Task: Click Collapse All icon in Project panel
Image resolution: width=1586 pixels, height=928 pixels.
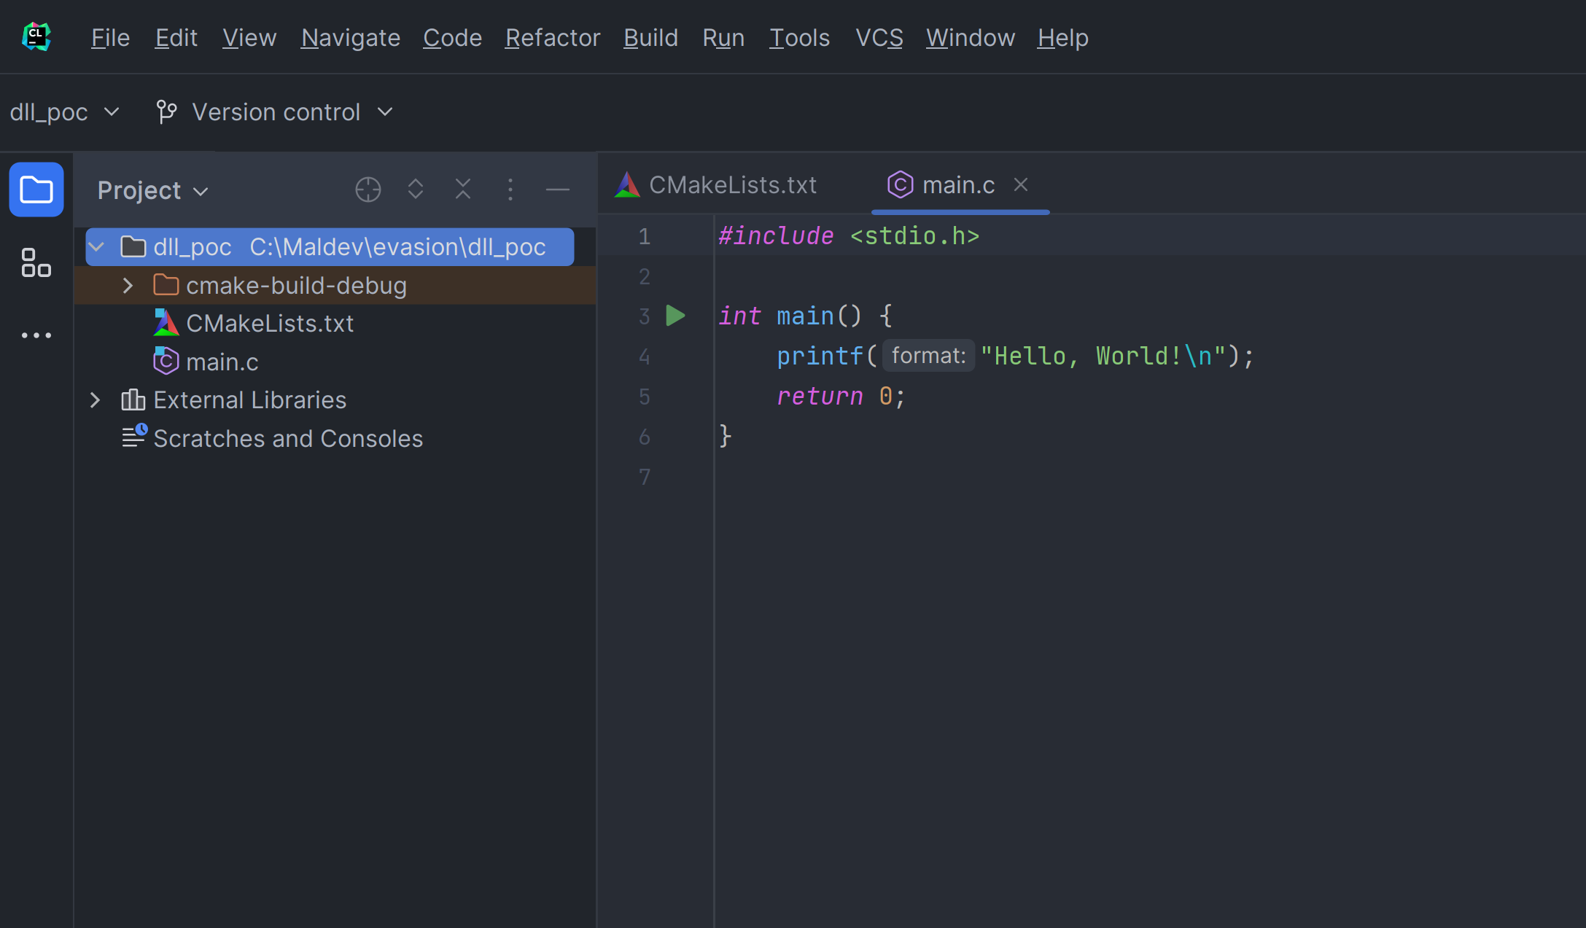Action: tap(463, 190)
